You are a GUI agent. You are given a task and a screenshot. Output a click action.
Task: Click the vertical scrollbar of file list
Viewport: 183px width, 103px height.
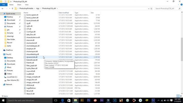click(182, 49)
